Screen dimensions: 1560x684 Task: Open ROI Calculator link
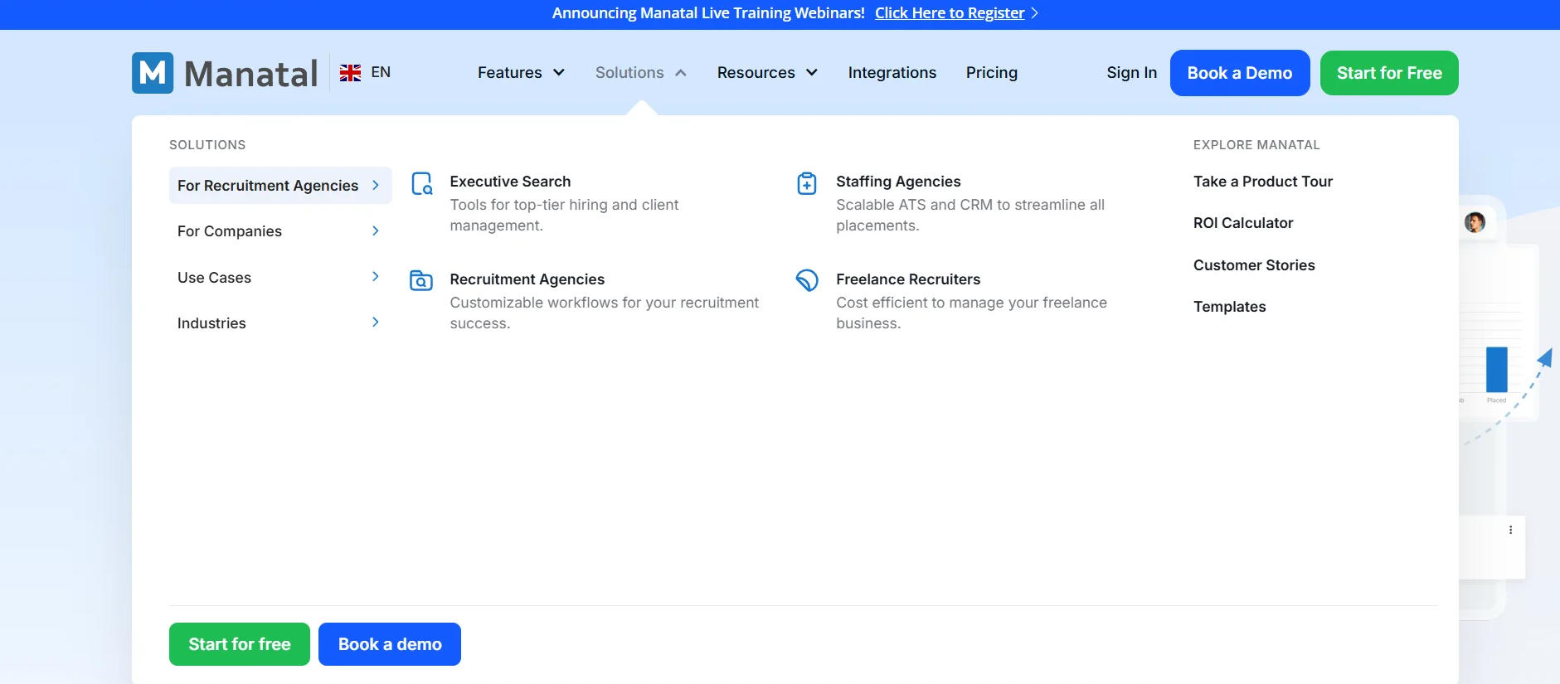click(1243, 223)
